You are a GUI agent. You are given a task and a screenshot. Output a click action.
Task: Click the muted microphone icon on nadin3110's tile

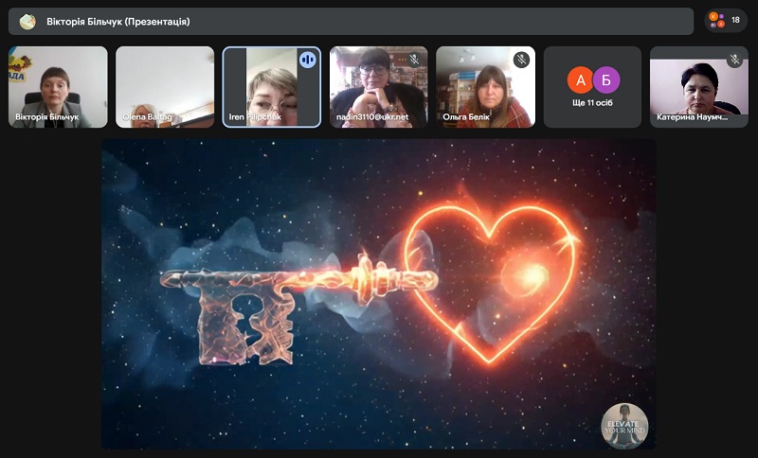click(x=413, y=60)
